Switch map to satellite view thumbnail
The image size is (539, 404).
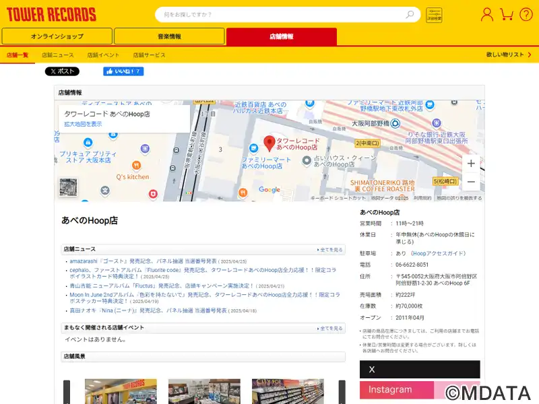click(x=68, y=187)
